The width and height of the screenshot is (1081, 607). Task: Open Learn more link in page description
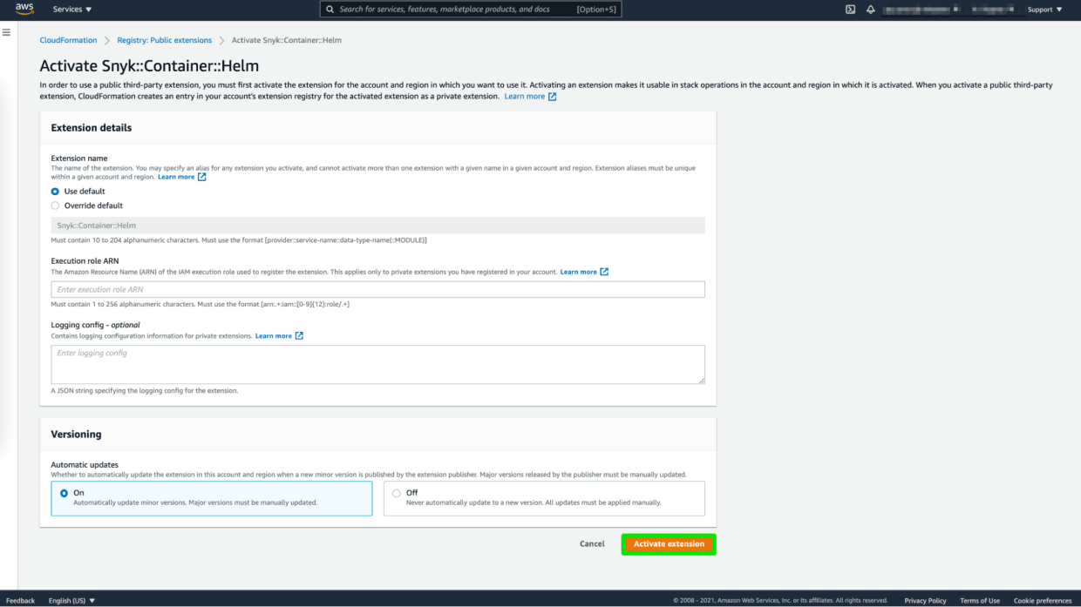click(530, 97)
